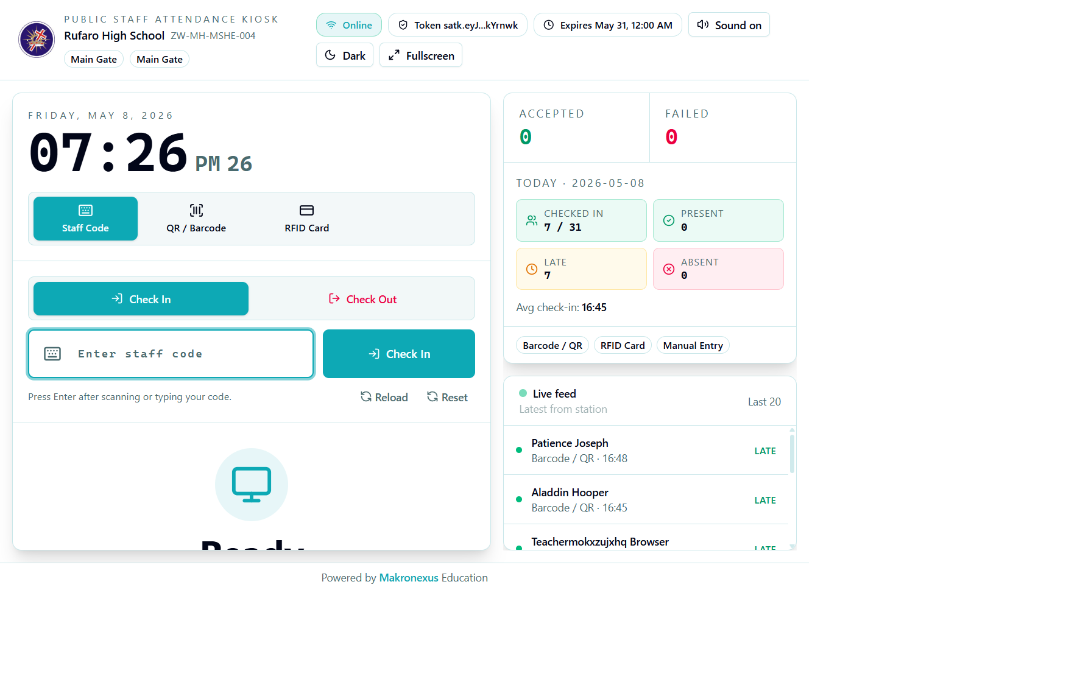Click the live feed scrollbar

coord(792,451)
